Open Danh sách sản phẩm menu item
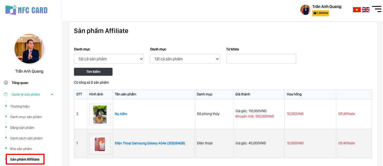Image resolution: width=383 pixels, height=166 pixels. point(26,138)
